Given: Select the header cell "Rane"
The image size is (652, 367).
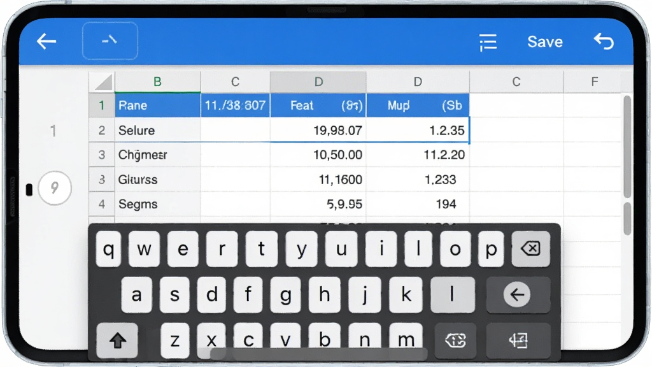Looking at the screenshot, I should point(158,105).
